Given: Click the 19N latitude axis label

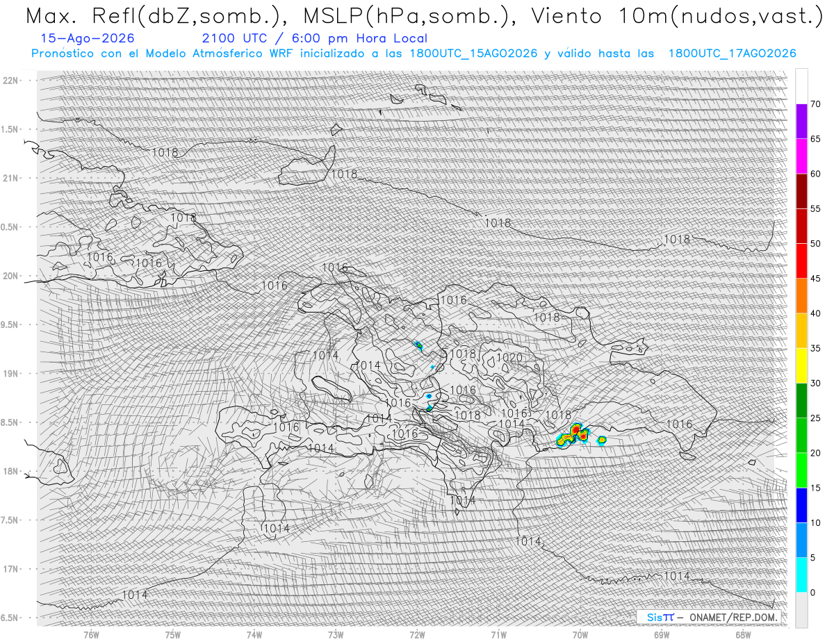Looking at the screenshot, I should (10, 374).
